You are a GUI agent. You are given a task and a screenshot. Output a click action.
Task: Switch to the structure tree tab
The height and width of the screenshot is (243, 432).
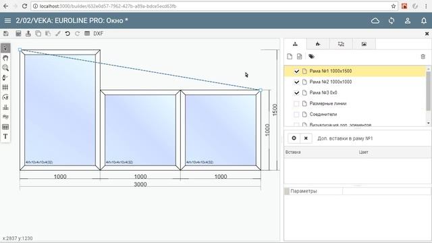point(295,44)
